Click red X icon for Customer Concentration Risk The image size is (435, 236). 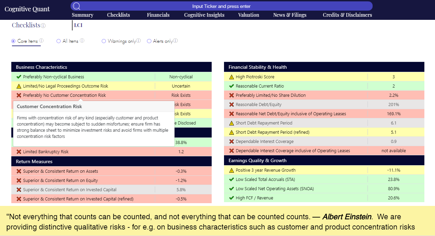19,95
